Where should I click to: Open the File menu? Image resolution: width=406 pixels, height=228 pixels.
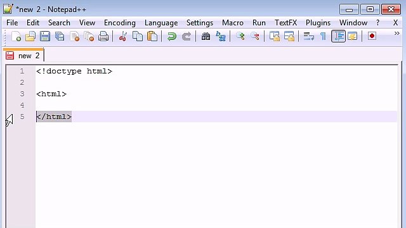click(x=12, y=23)
